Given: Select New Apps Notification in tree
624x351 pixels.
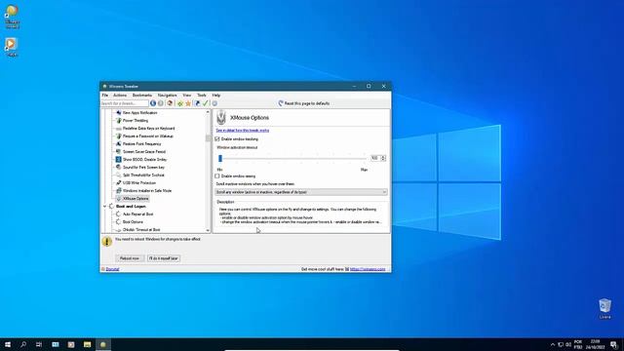Looking at the screenshot, I should tap(139, 113).
